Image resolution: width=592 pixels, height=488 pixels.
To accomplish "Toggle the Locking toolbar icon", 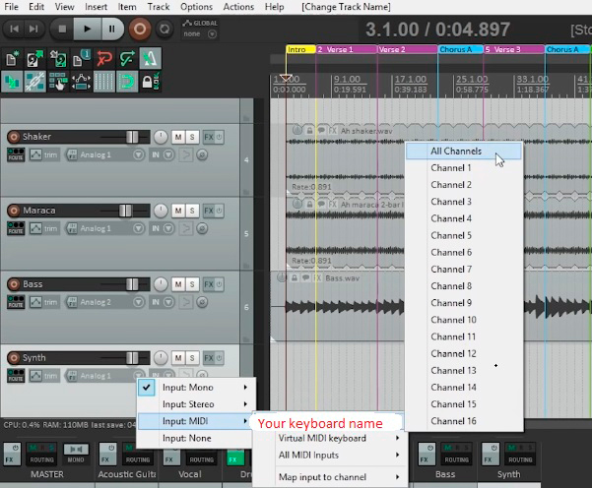I will 151,82.
